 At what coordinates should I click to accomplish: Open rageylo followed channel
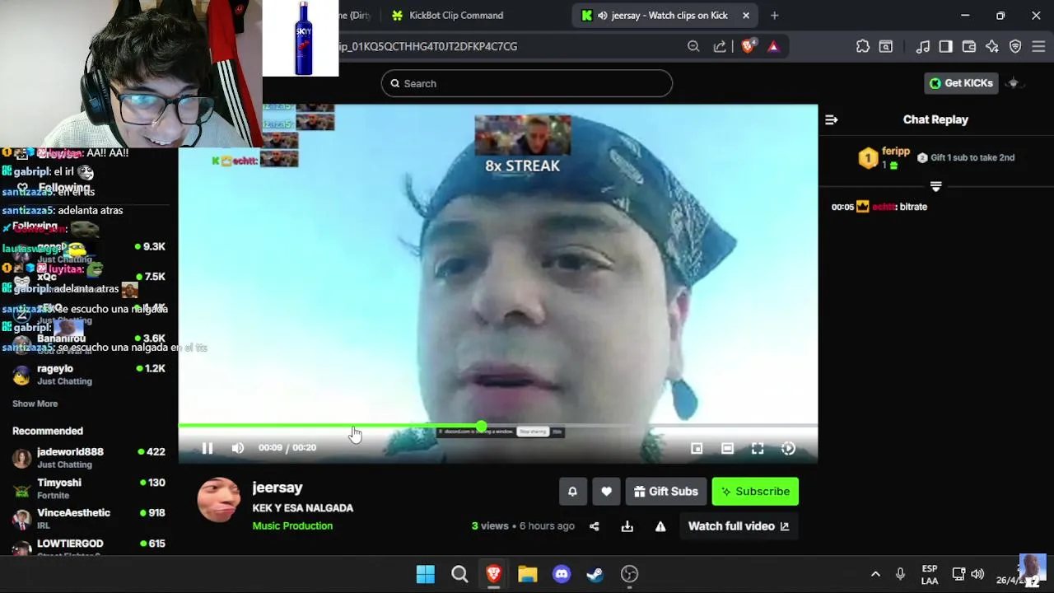click(x=89, y=375)
